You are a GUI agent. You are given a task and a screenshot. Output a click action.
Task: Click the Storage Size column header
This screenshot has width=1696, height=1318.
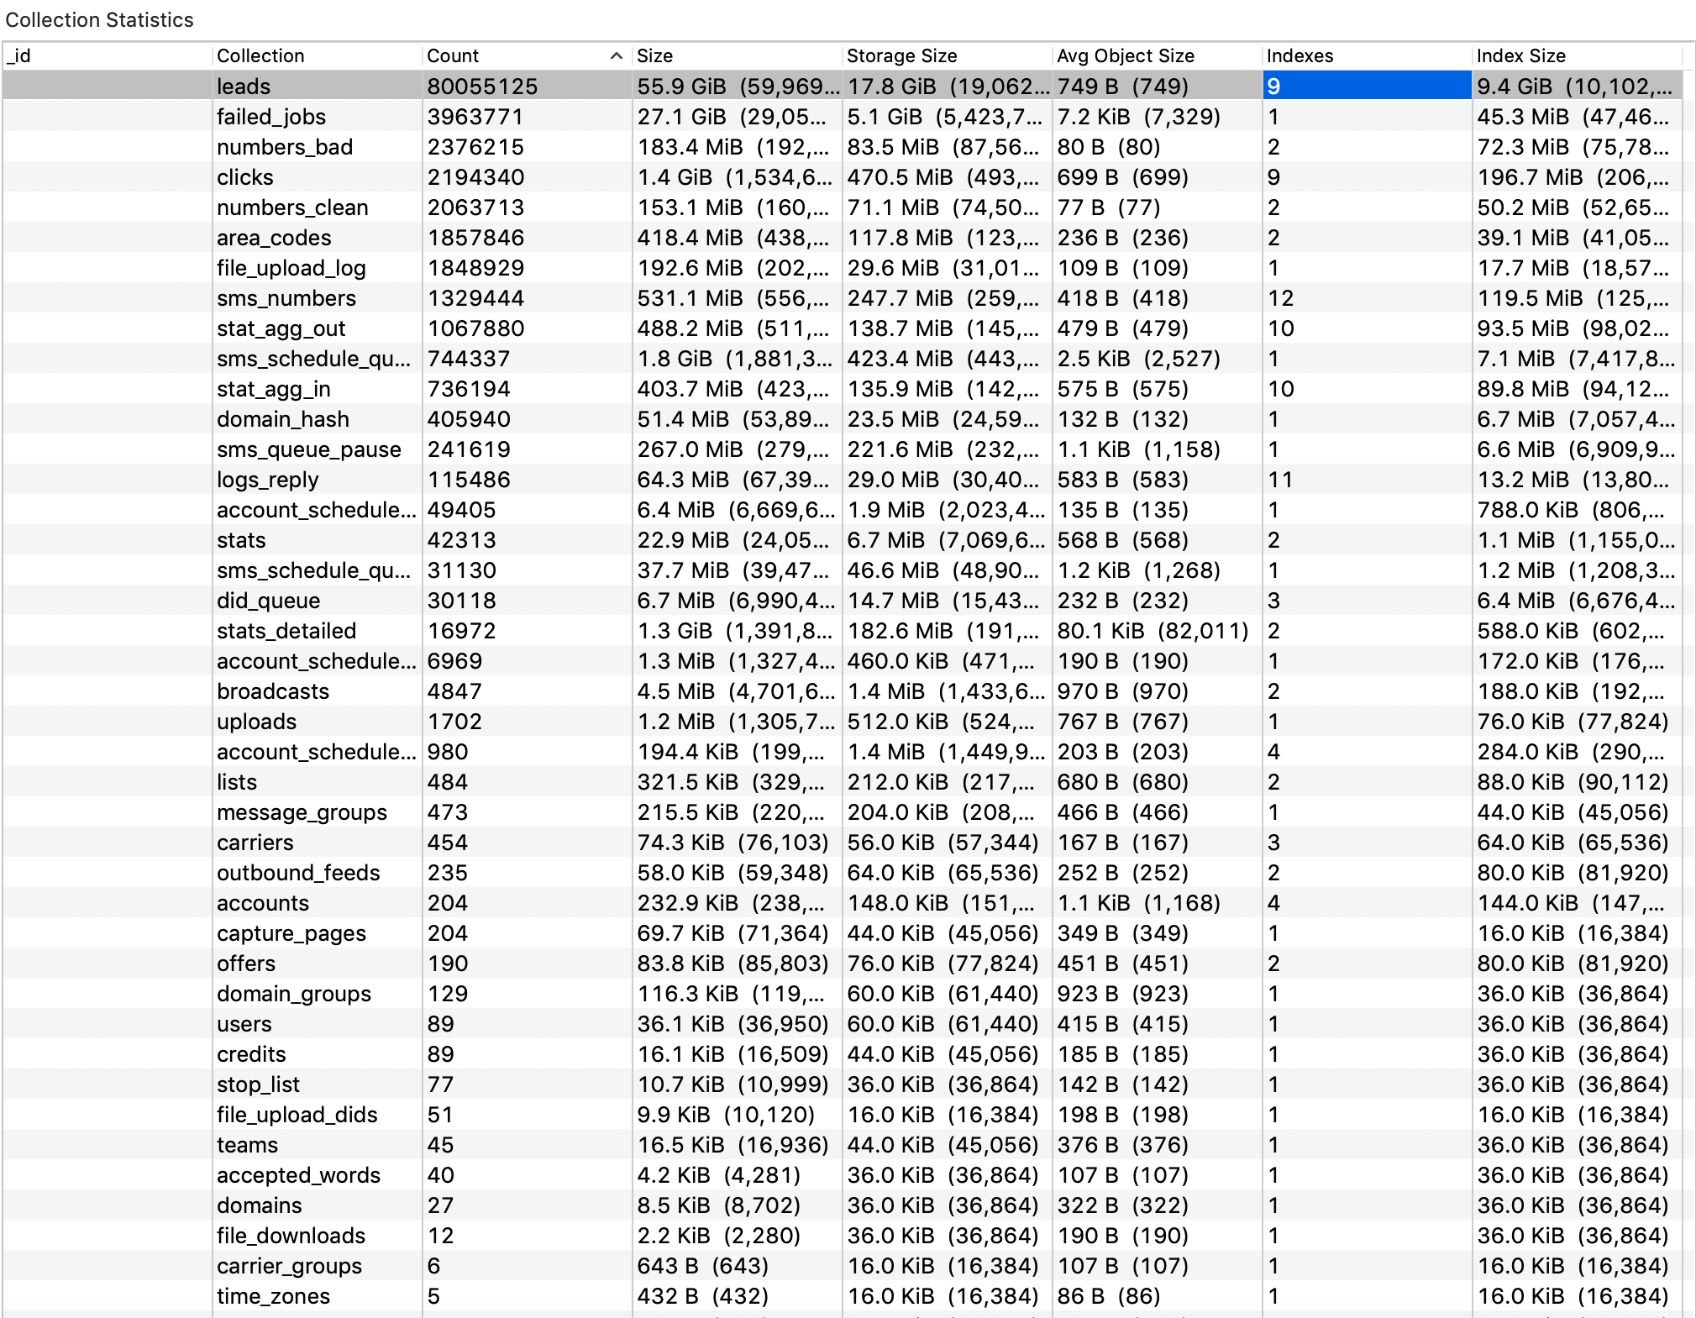click(x=901, y=56)
